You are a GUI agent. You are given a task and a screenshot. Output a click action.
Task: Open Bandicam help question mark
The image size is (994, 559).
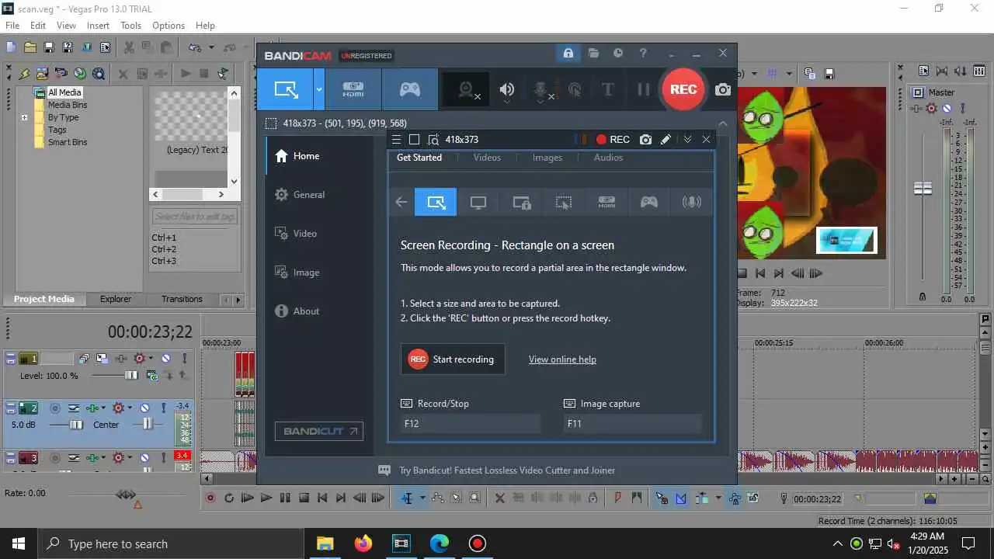pos(643,54)
